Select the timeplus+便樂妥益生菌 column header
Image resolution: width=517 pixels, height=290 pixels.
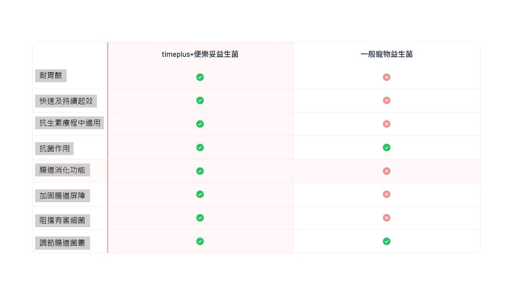(200, 54)
